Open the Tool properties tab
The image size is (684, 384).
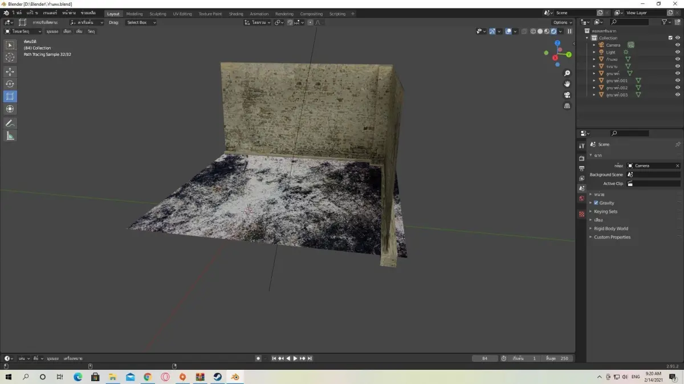pos(581,146)
